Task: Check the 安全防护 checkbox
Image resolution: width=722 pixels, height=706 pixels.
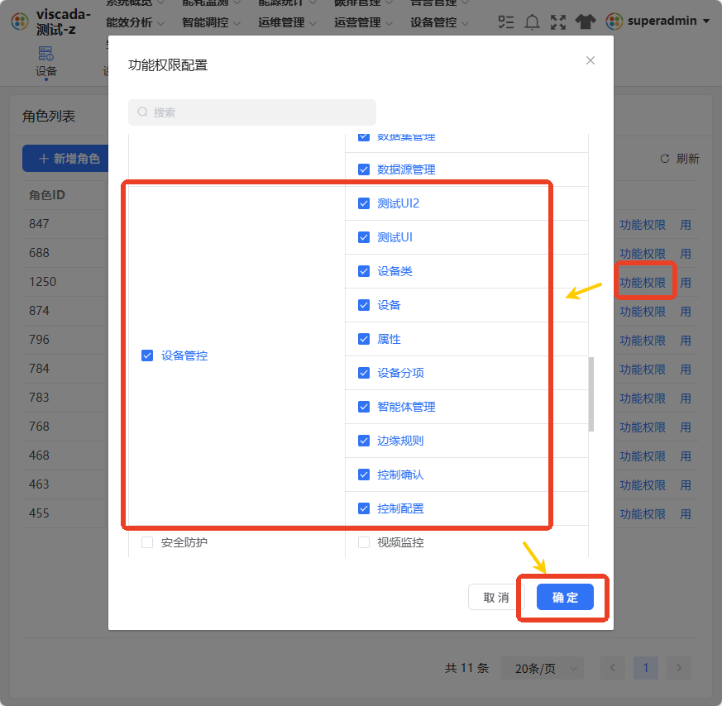Action: point(147,542)
